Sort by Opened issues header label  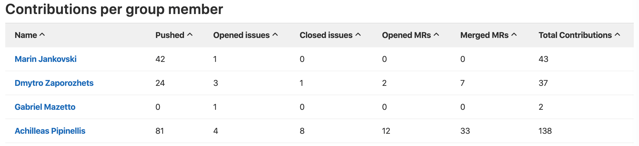tap(241, 35)
